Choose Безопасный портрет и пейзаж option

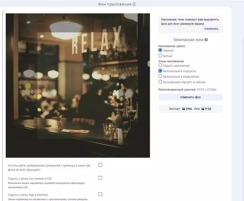click(160, 82)
